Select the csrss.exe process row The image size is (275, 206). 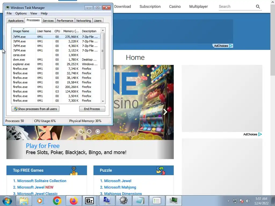56,55
